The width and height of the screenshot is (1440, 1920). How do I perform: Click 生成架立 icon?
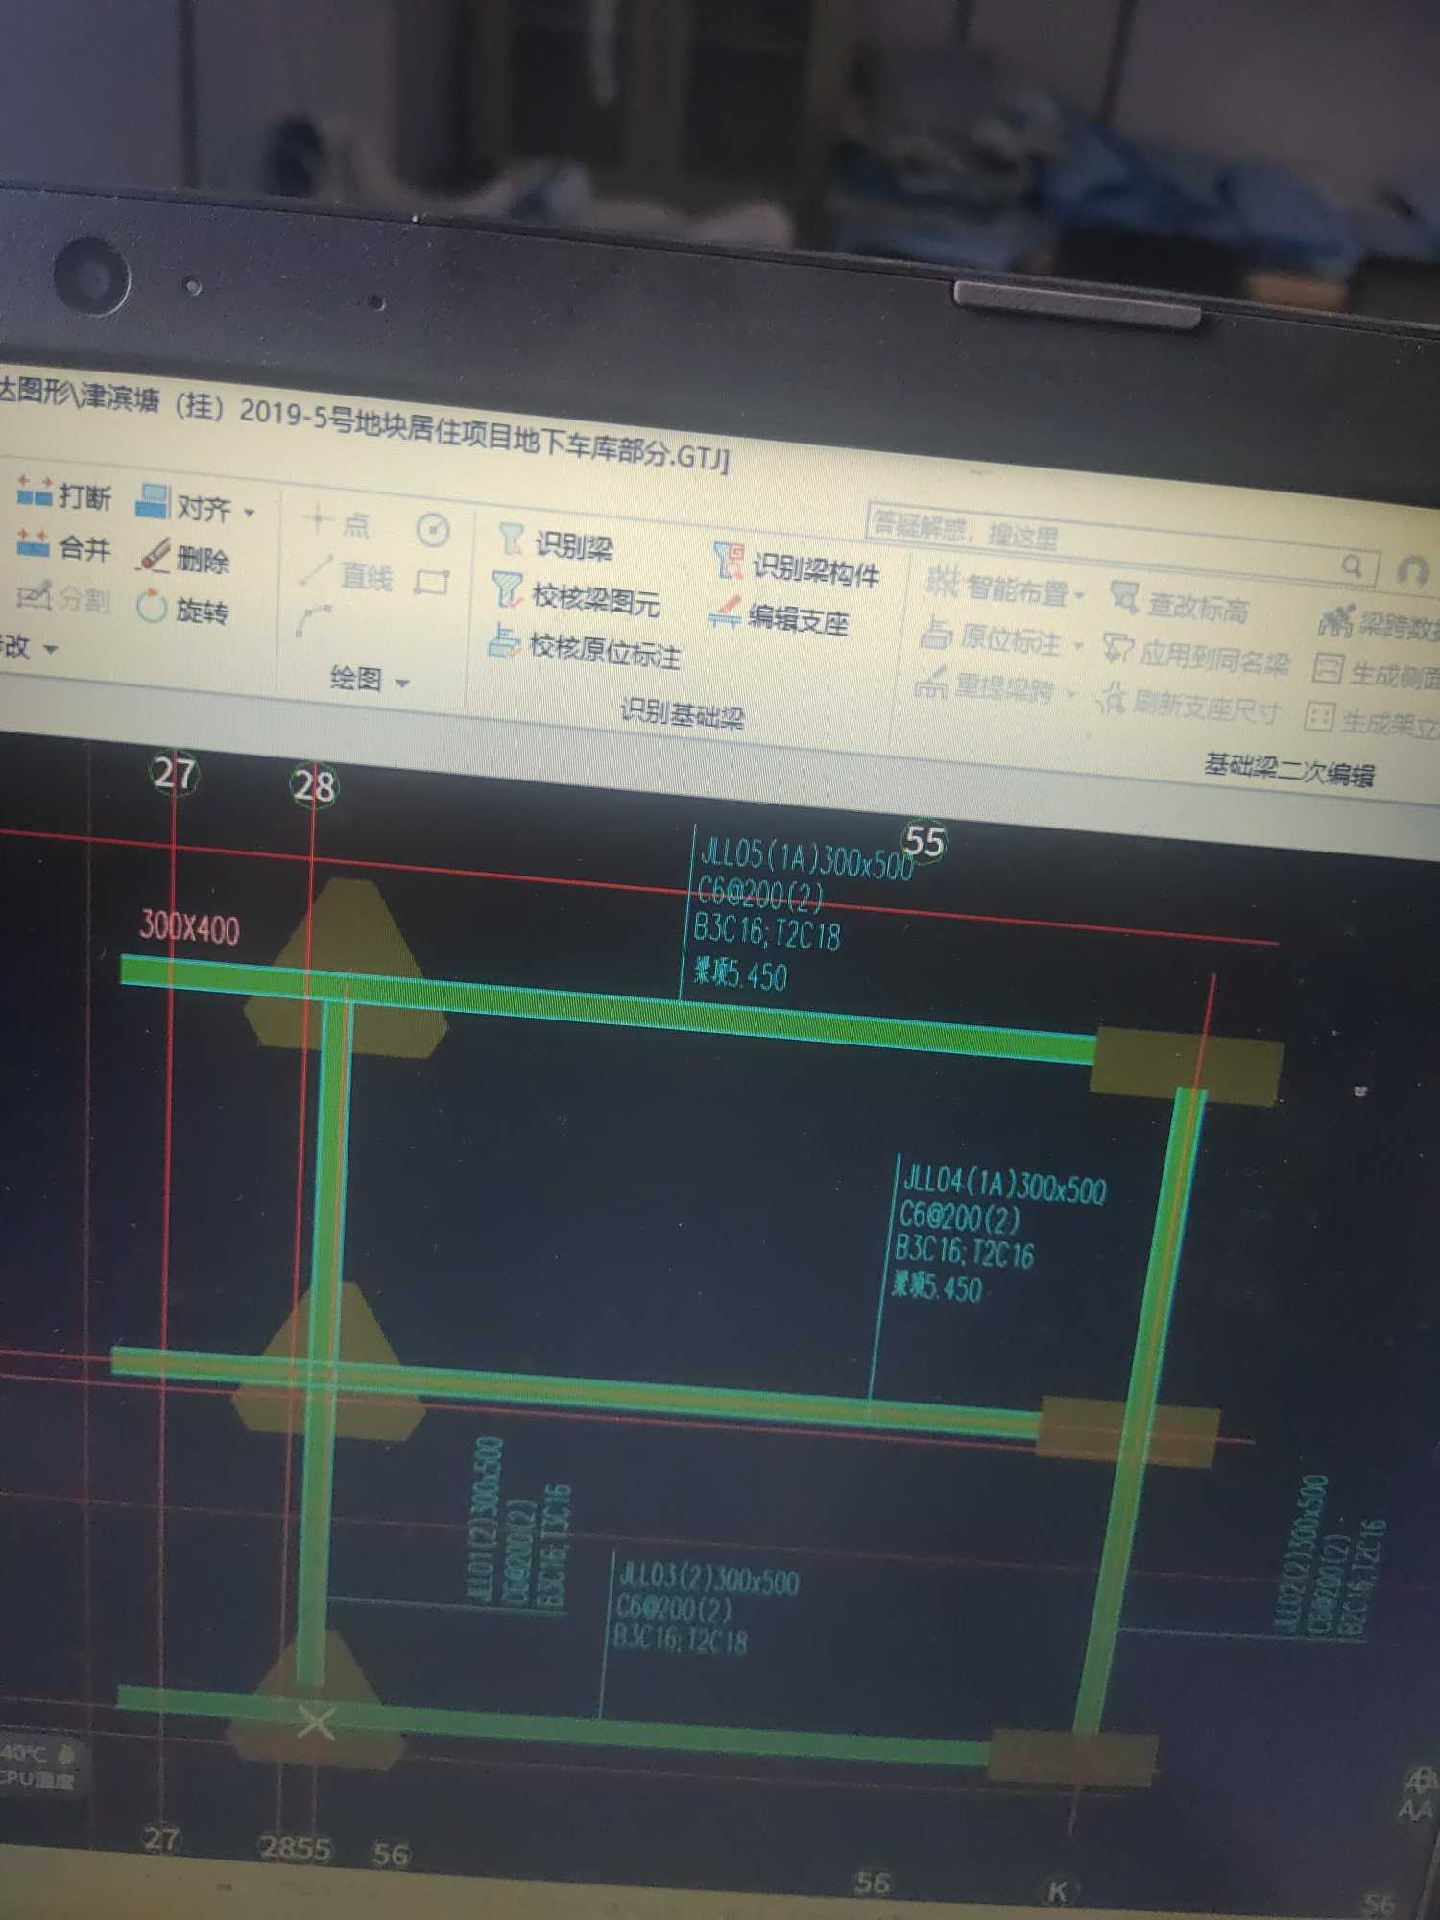pos(1321,715)
